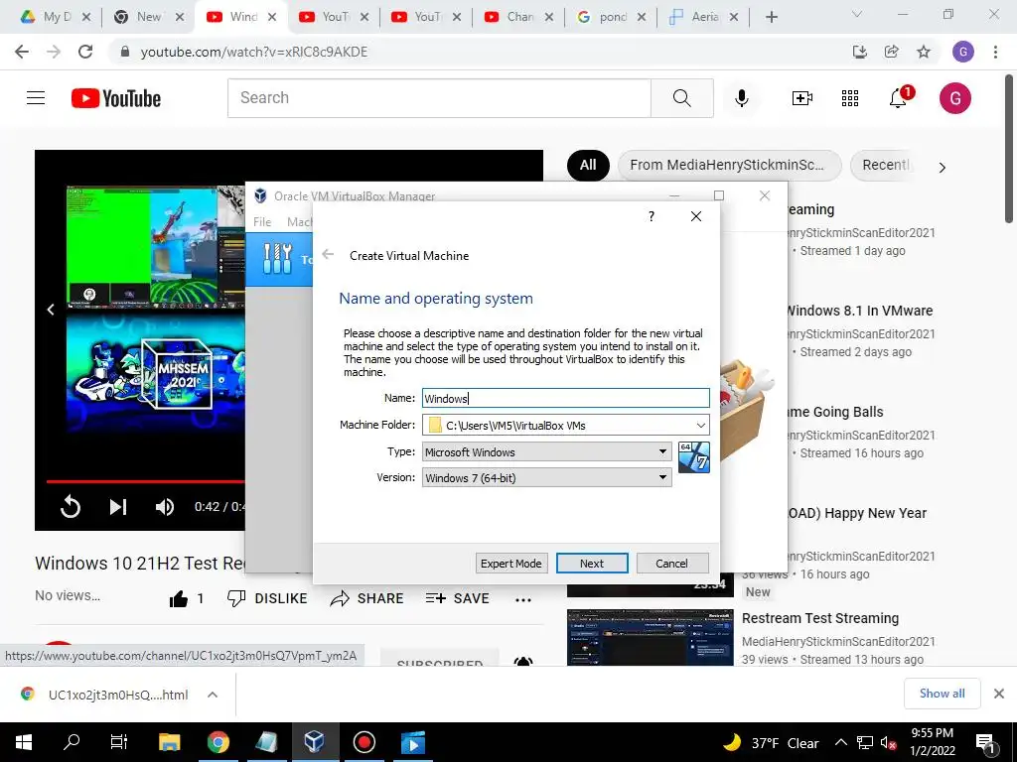1017x762 pixels.
Task: Share this page icon in Chrome
Action: click(892, 52)
